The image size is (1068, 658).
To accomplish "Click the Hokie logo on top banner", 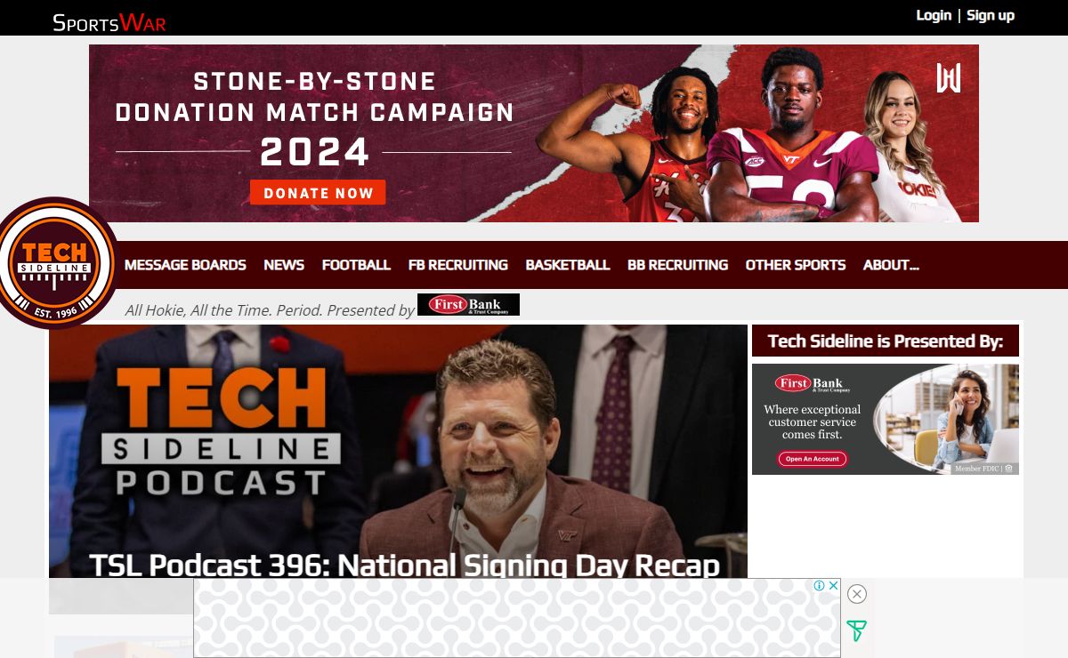I will (949, 78).
